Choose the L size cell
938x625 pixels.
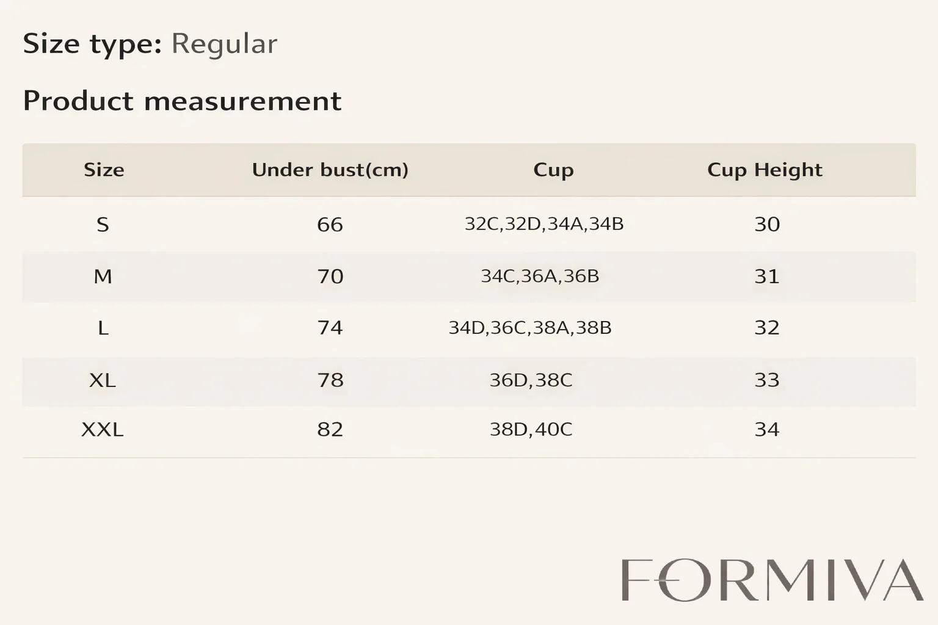pos(103,328)
